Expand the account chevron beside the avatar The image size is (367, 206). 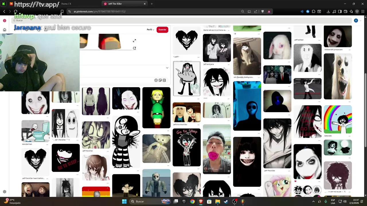pos(360,21)
